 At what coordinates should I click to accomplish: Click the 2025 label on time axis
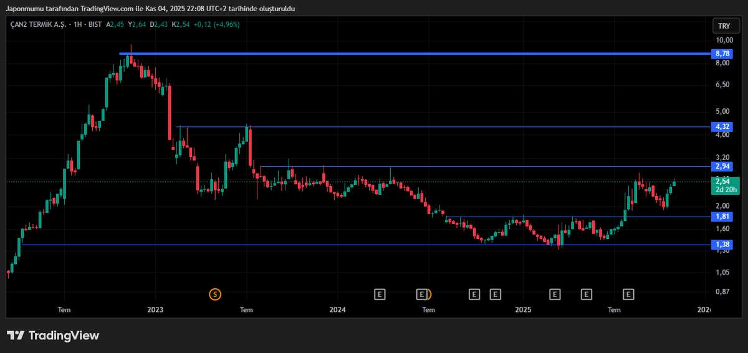(524, 309)
